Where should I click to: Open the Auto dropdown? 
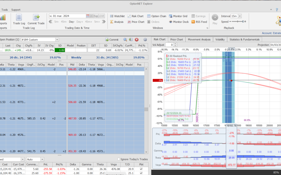(42, 159)
